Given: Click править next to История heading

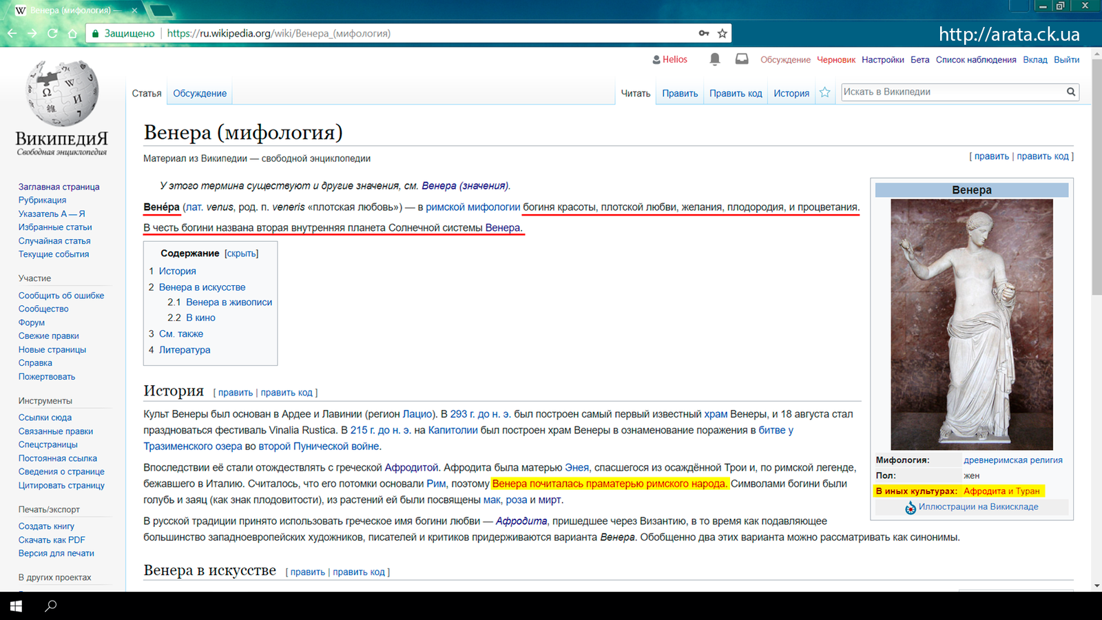Looking at the screenshot, I should [x=236, y=393].
